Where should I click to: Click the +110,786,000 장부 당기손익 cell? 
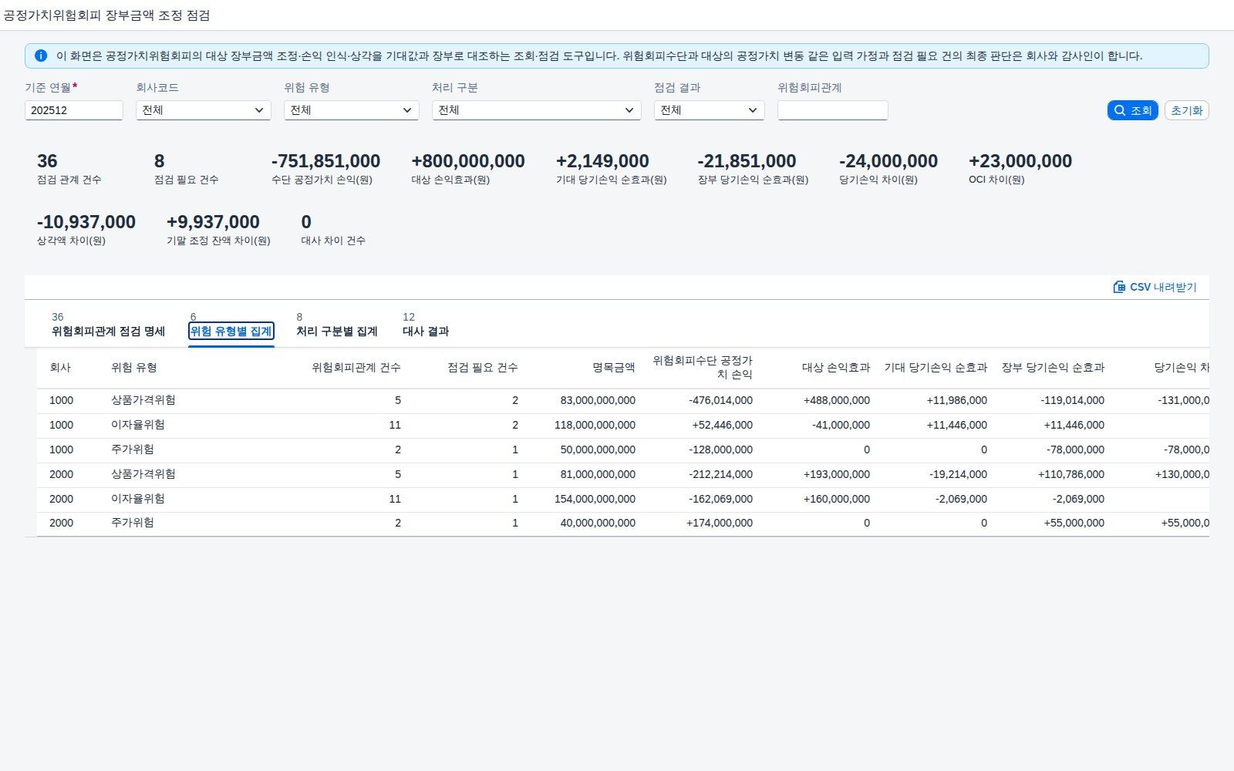click(1071, 474)
